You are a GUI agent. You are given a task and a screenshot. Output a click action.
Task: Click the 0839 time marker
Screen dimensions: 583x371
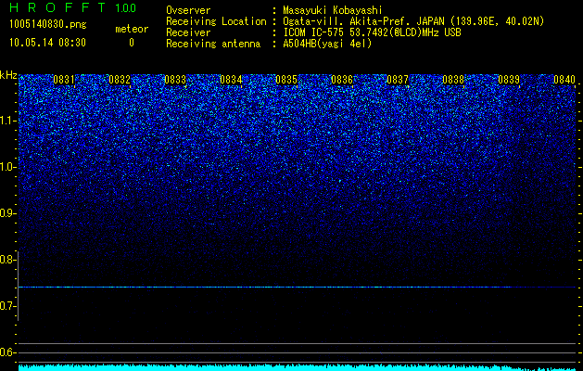click(509, 80)
